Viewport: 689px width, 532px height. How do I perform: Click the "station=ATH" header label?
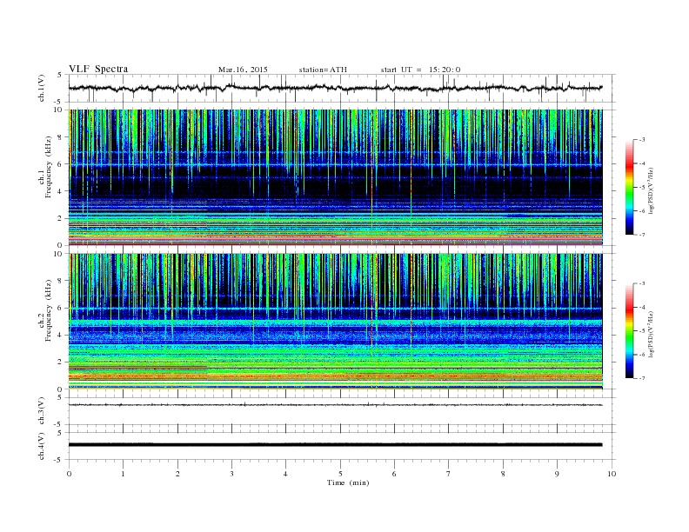tap(323, 70)
